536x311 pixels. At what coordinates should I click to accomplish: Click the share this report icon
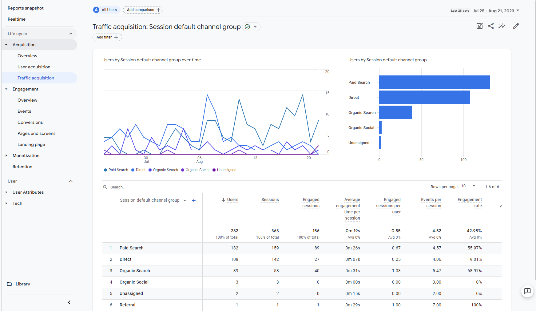point(491,26)
